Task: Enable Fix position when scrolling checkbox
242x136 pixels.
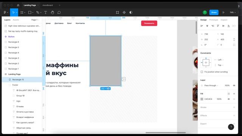Action: point(202,72)
